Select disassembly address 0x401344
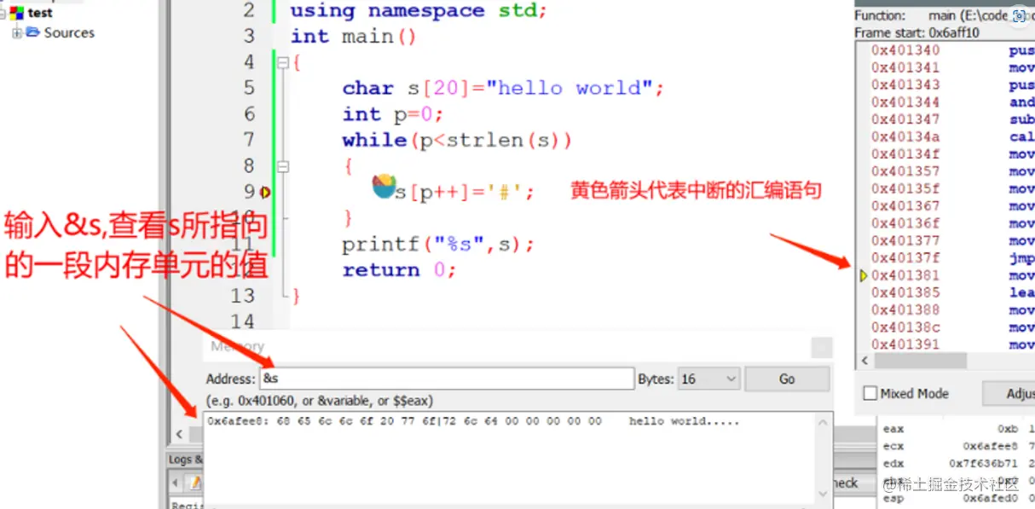The width and height of the screenshot is (1035, 509). tap(905, 102)
